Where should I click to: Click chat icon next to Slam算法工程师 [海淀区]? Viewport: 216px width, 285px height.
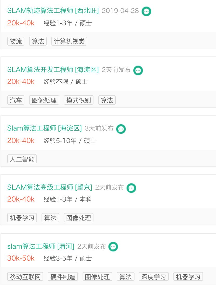click(121, 129)
